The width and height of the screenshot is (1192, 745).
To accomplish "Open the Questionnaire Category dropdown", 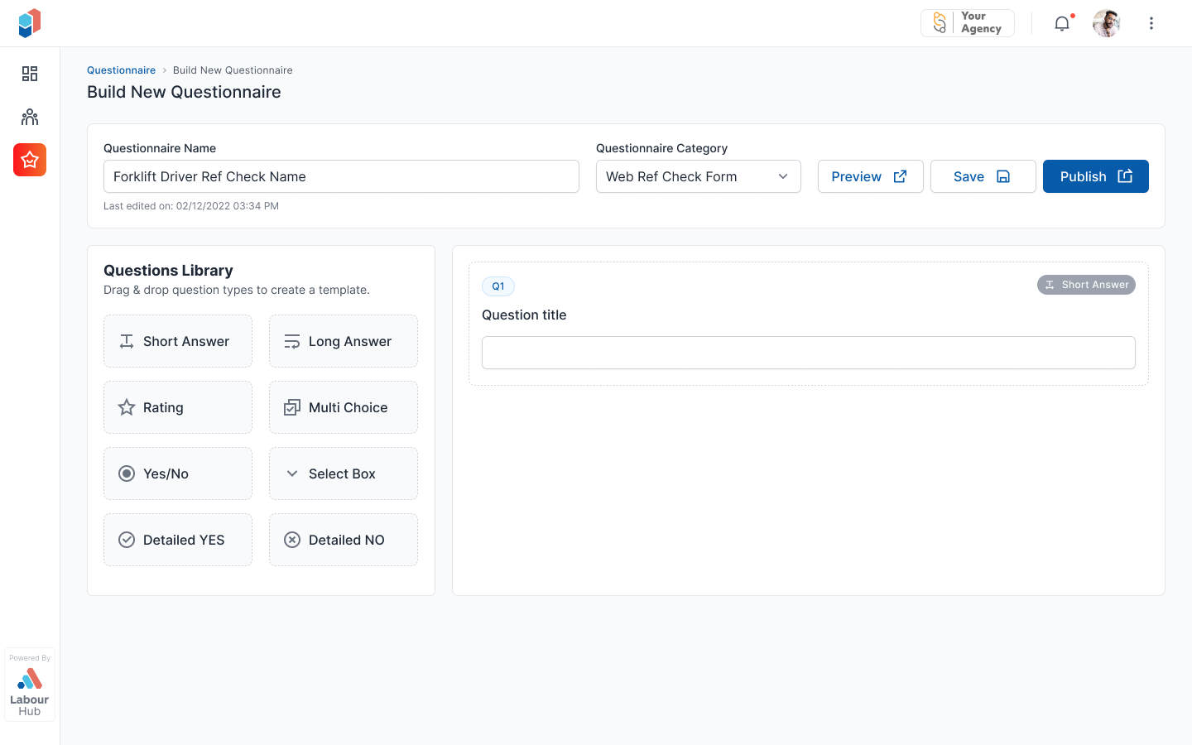I will pos(698,176).
